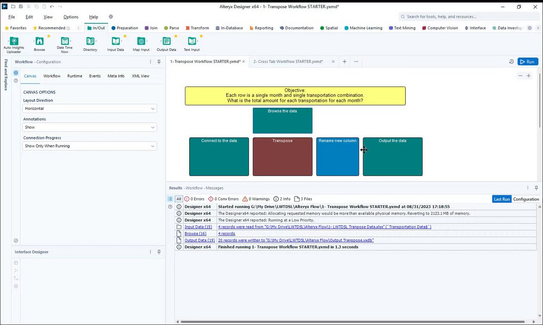Screen dimensions: 543x325
Task: Switch results to Last Run view
Action: click(x=502, y=199)
